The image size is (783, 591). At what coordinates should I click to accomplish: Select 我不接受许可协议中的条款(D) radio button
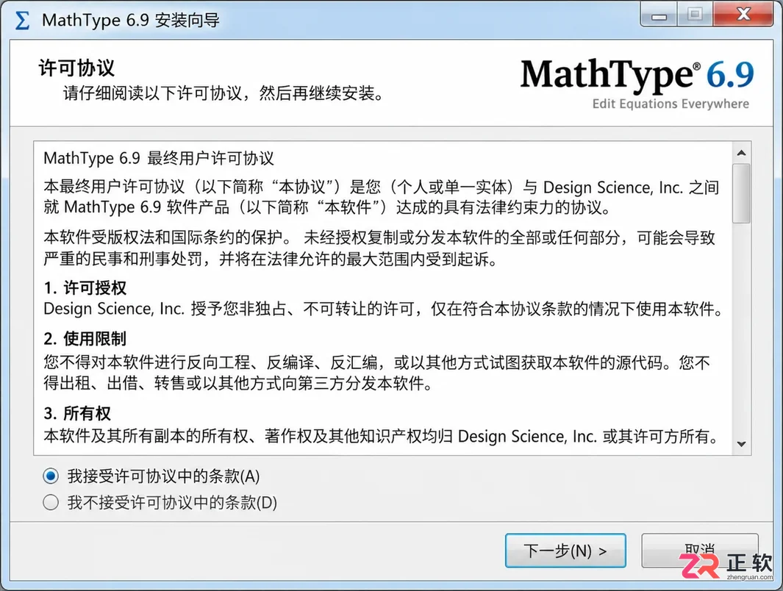(x=51, y=501)
